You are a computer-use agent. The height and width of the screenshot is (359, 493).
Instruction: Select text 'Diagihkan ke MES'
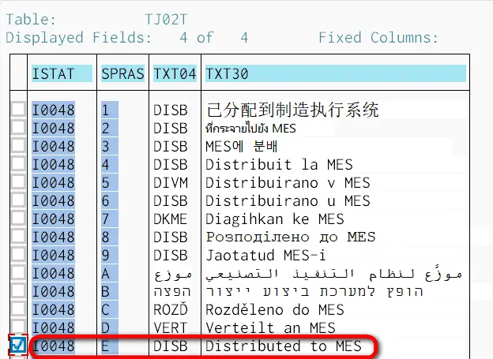[x=275, y=219]
